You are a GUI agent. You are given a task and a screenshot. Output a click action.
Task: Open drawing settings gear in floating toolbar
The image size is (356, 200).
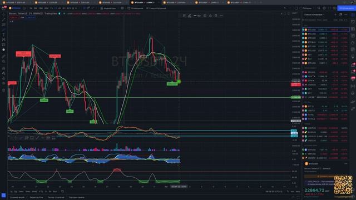(205, 16)
